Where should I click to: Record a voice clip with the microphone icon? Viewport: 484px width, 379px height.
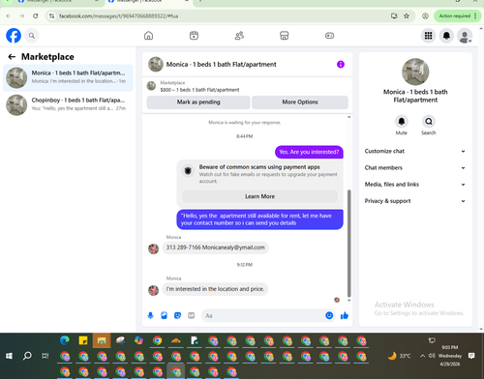tap(150, 315)
